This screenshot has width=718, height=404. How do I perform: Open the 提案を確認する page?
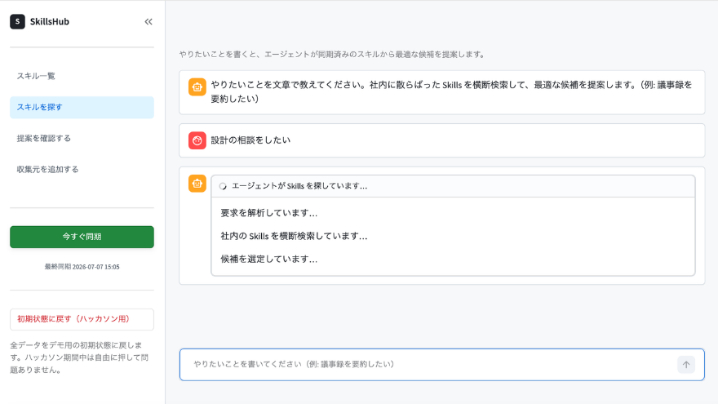[x=82, y=138]
